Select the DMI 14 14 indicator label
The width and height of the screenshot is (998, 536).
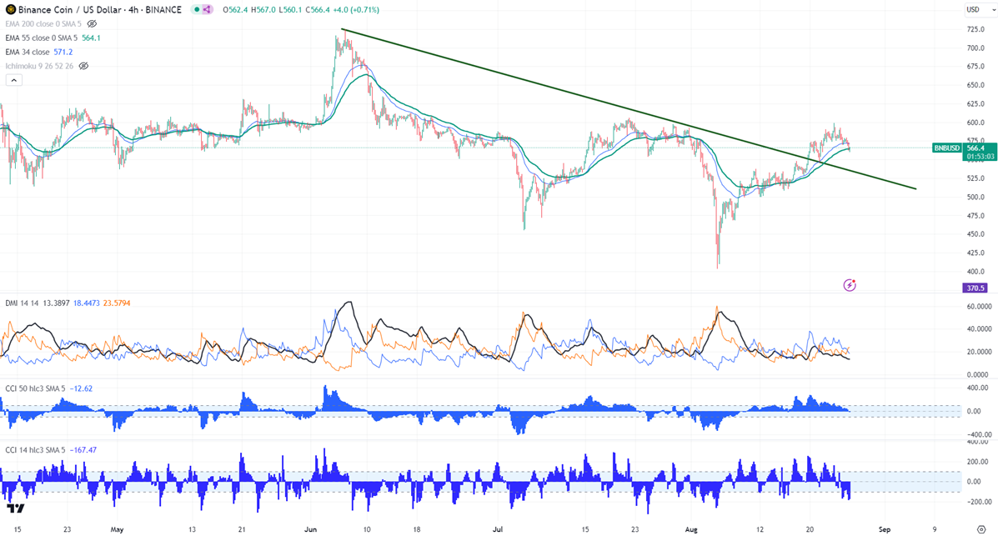21,303
